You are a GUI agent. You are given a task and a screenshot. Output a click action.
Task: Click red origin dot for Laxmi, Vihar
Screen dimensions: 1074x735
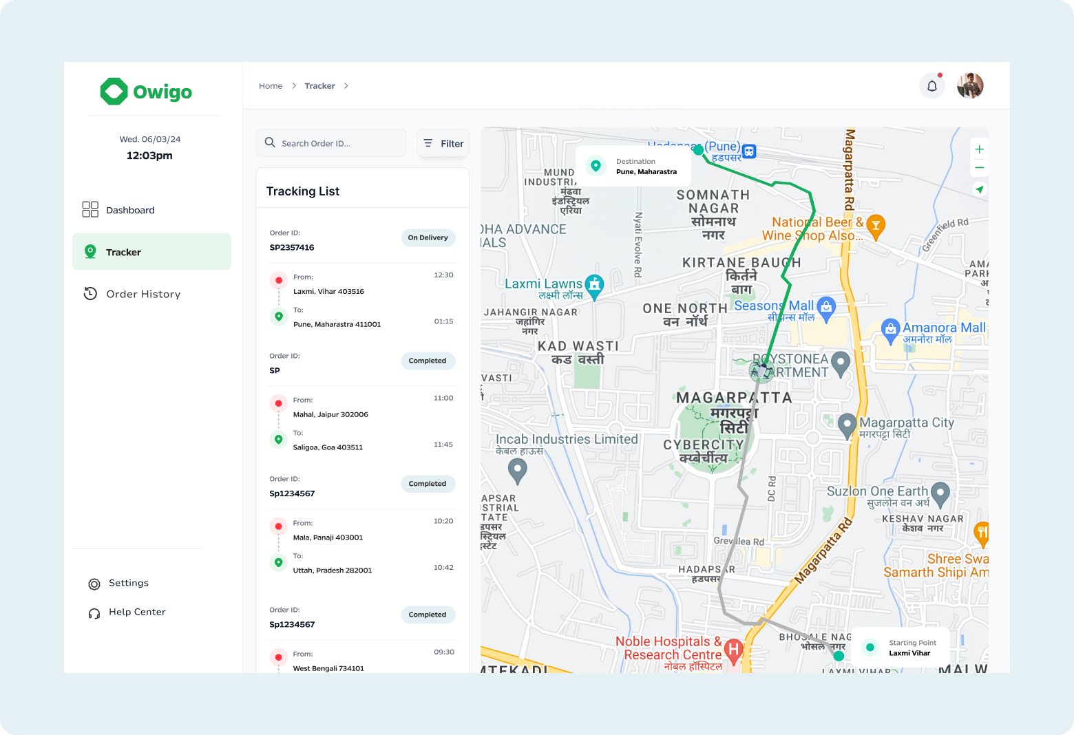[279, 280]
